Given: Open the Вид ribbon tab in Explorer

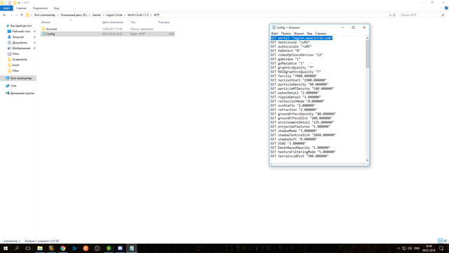Looking at the screenshot, I should click(x=56, y=8).
